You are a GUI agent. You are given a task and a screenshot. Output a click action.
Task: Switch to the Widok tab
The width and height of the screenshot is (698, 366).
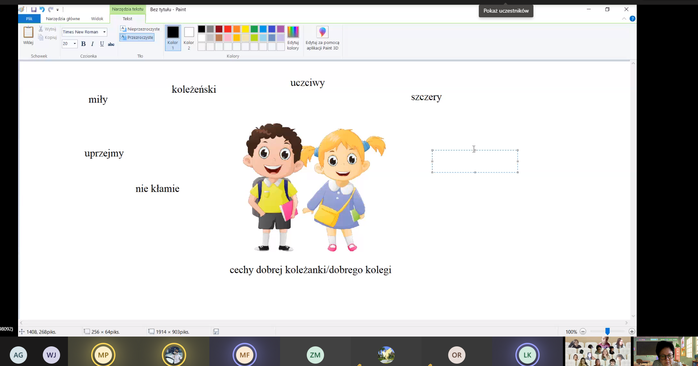click(97, 18)
